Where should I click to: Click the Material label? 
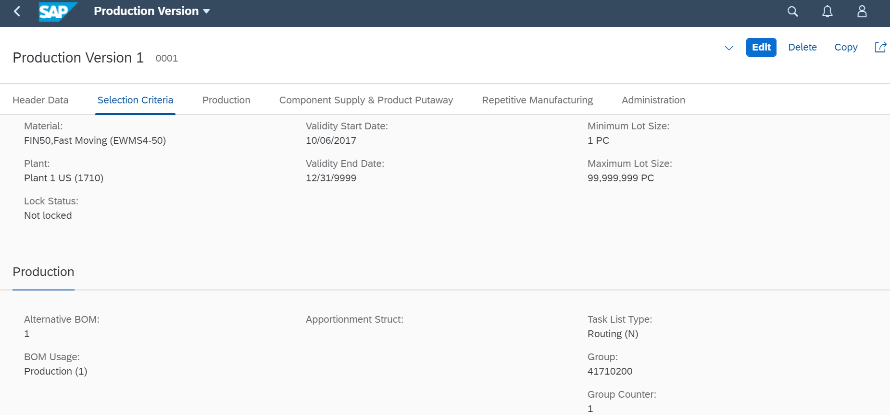[x=43, y=126]
